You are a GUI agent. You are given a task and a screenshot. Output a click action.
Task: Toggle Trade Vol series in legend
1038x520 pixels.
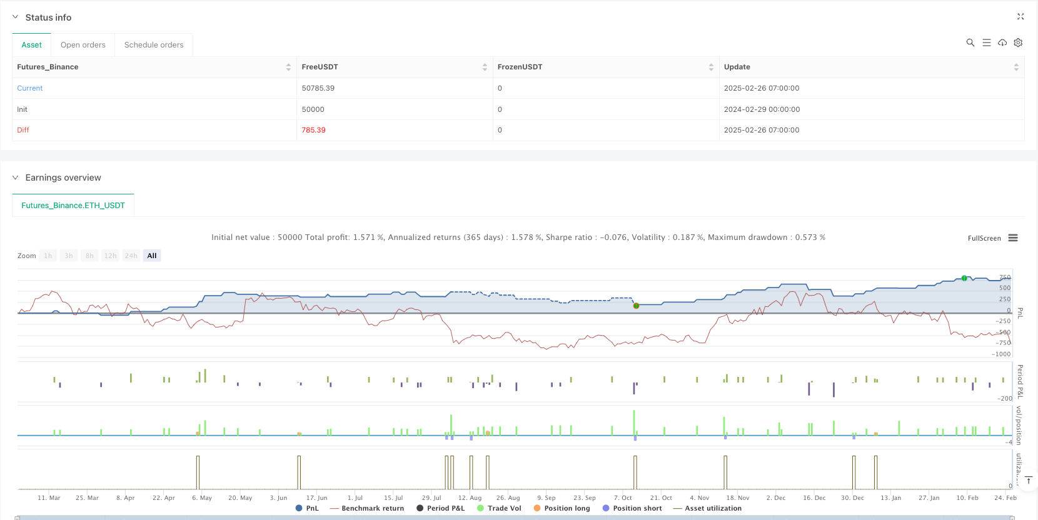(x=499, y=508)
